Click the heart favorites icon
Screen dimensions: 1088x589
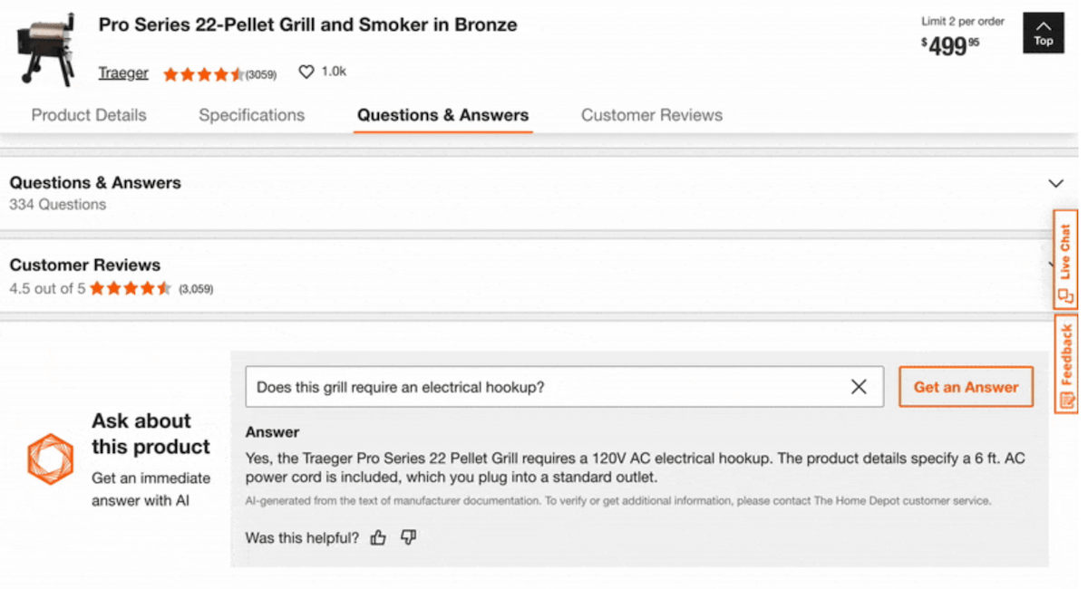(x=306, y=72)
